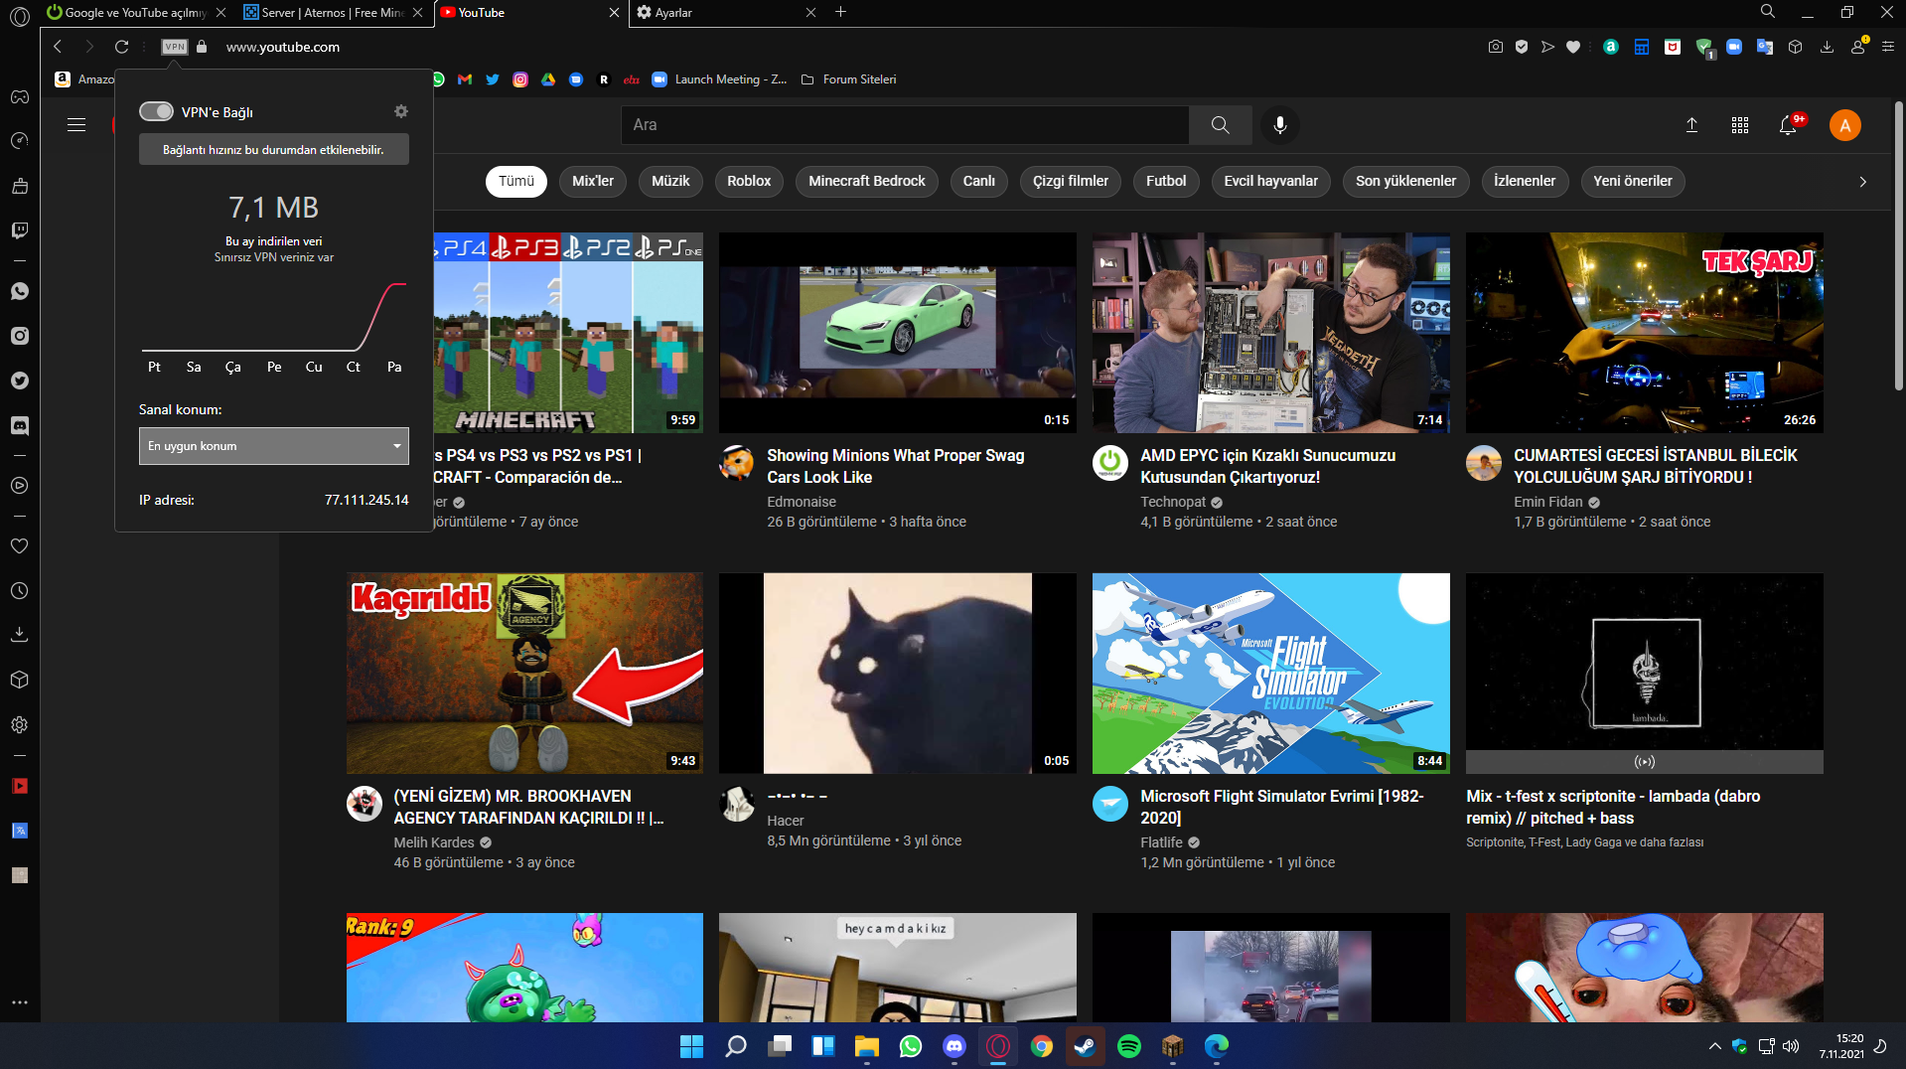Filter videos by Müzik chip
This screenshot has height=1069, width=1906.
(x=670, y=182)
